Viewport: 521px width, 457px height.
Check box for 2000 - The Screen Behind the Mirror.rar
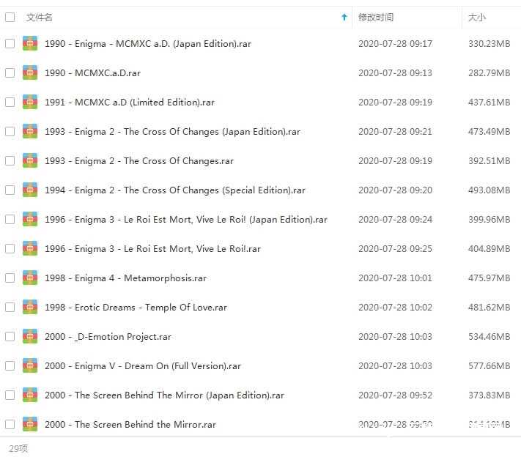click(10, 424)
